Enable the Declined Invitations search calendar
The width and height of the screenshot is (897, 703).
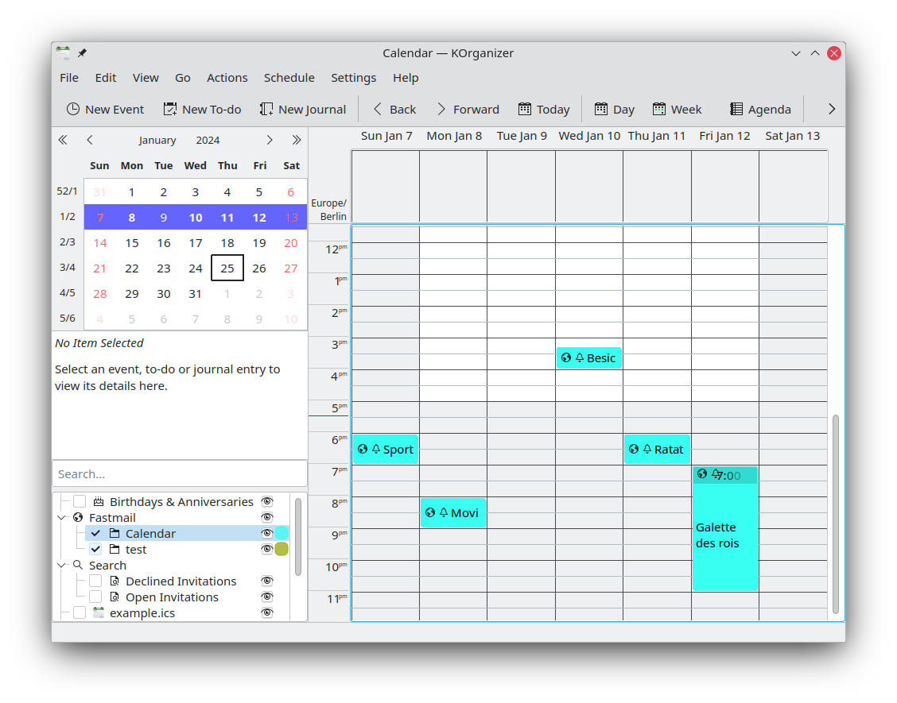coord(95,581)
